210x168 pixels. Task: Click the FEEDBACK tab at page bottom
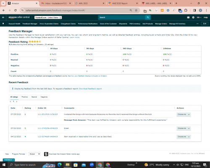(x=9, y=160)
